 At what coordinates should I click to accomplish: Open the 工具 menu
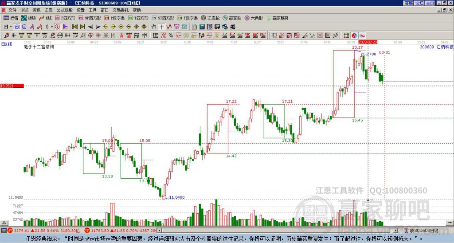tap(93, 10)
